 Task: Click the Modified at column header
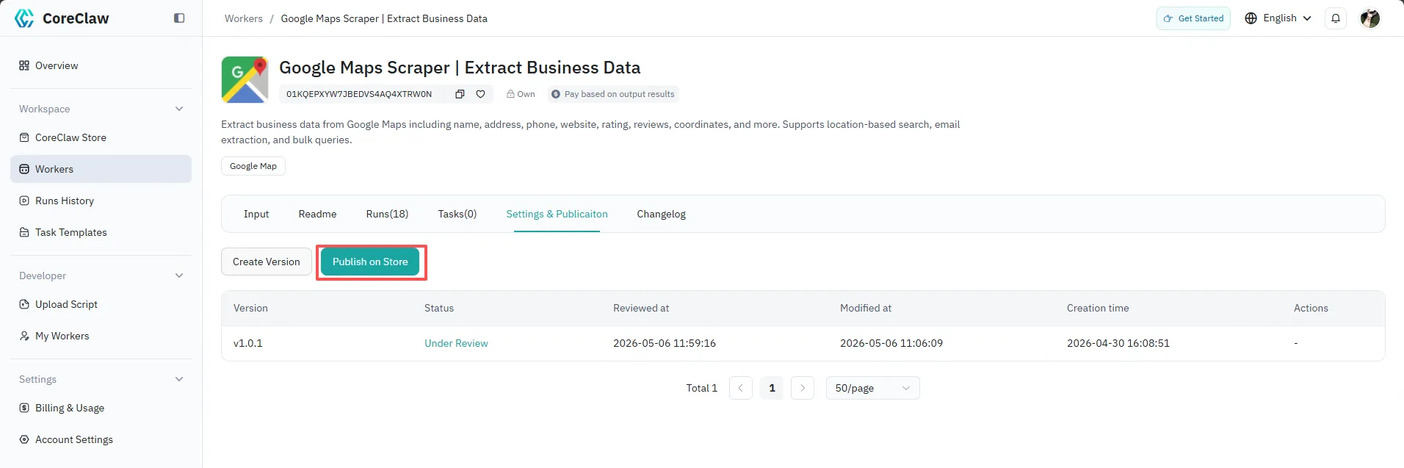[x=866, y=308]
